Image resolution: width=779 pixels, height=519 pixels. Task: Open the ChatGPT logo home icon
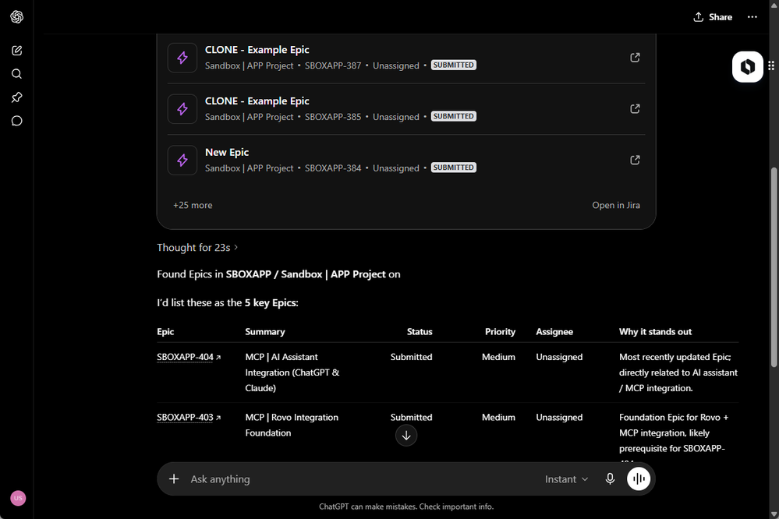pos(17,17)
